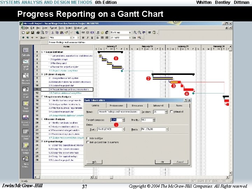Click the Open folder toolbar icon
The width and height of the screenshot is (252, 189).
[x=28, y=33]
